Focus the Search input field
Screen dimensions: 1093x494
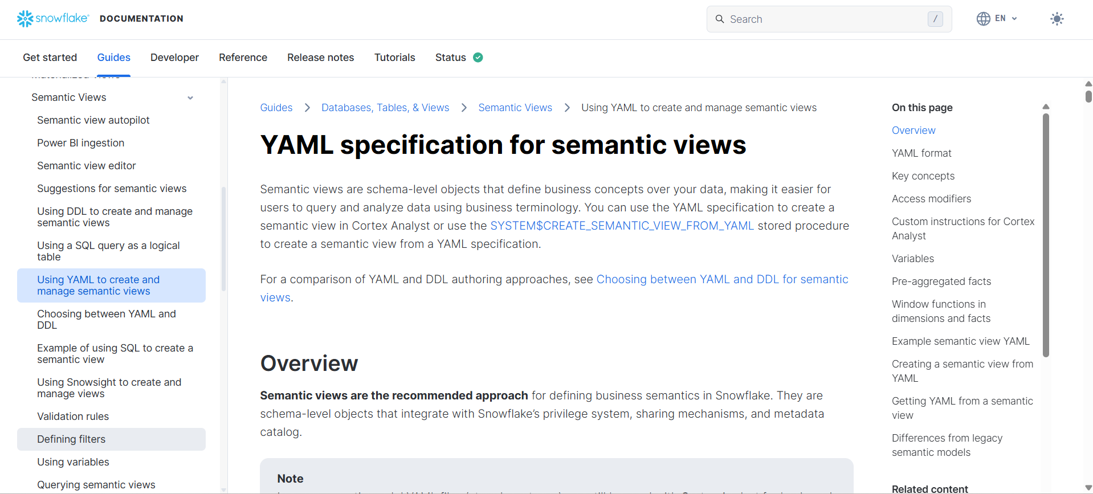829,19
